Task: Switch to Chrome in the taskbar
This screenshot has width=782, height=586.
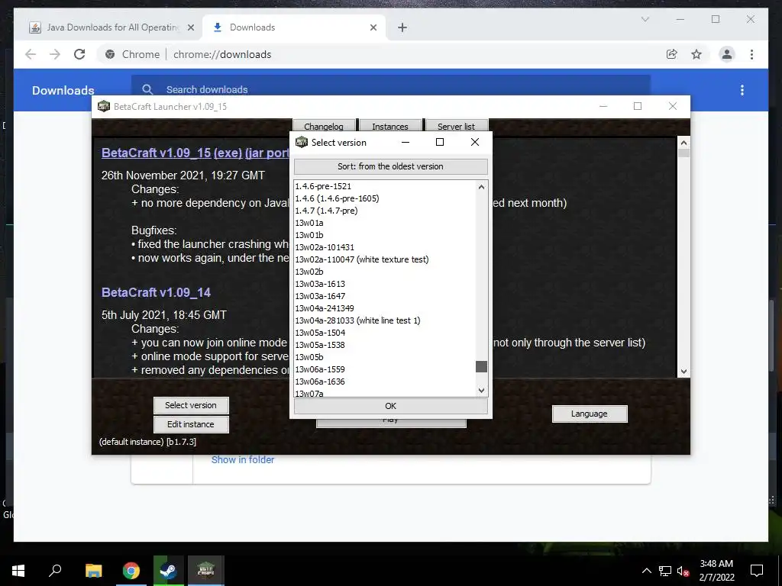Action: click(x=131, y=571)
